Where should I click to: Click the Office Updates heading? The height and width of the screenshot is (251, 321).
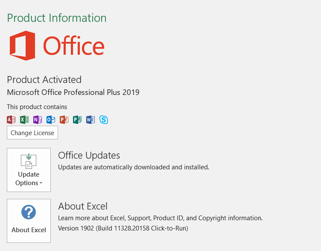pos(89,155)
